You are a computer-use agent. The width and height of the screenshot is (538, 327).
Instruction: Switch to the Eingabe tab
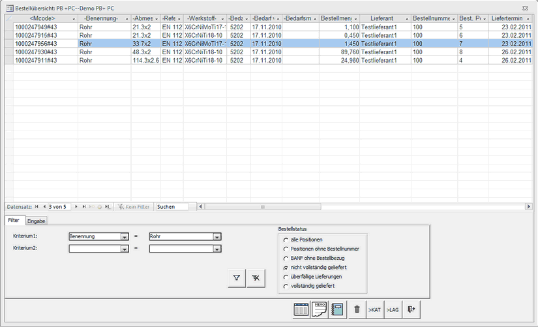[36, 221]
